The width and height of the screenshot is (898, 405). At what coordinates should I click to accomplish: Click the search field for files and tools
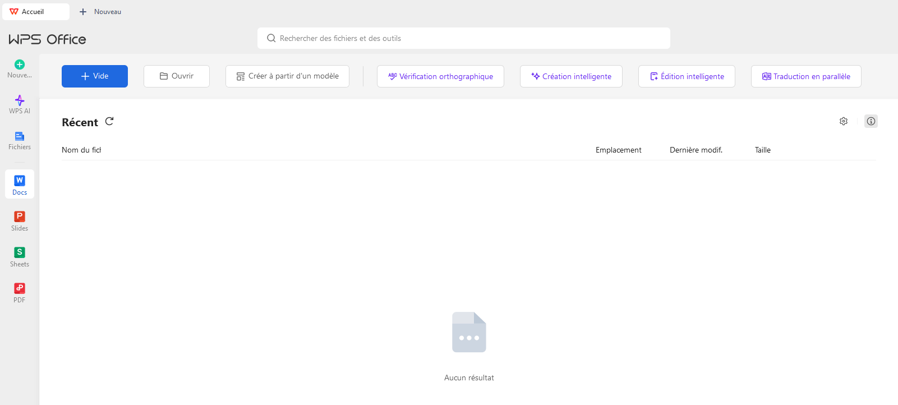[x=464, y=38]
